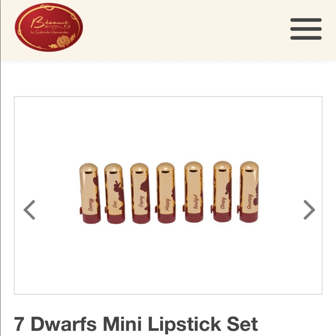Screen dimensions: 336x336
Task: Click the Dopey lipstick tube
Action: pos(140,193)
